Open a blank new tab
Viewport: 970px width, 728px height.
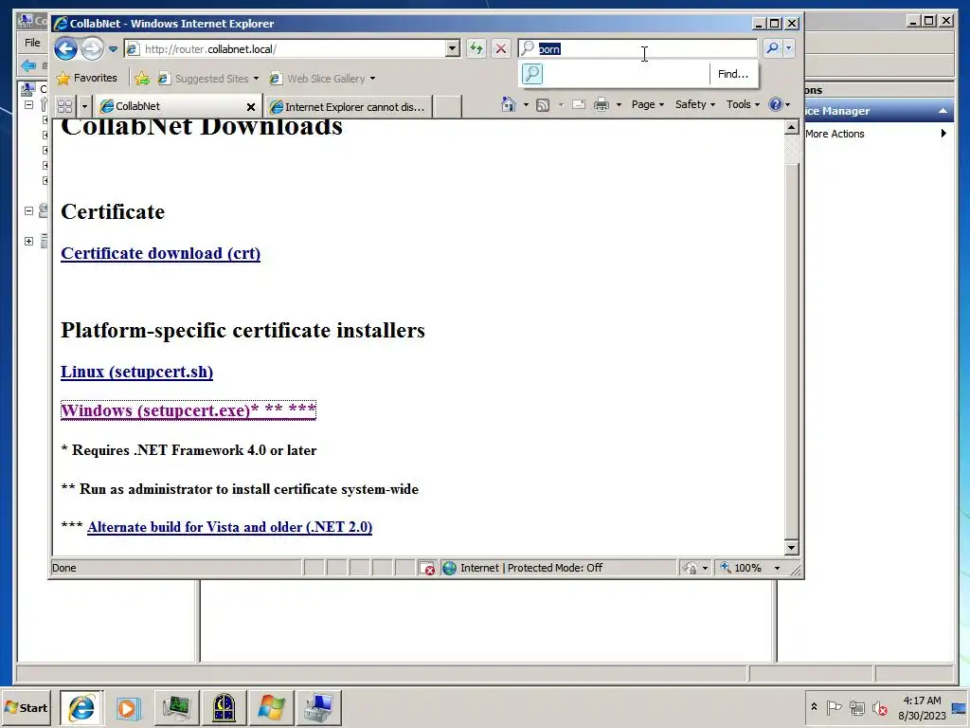[x=447, y=106]
